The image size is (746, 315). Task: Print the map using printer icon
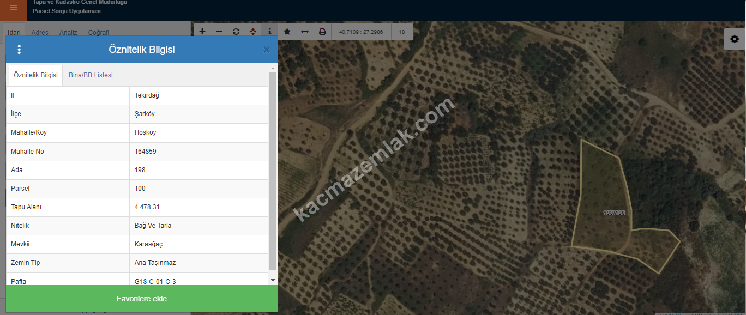pos(322,32)
